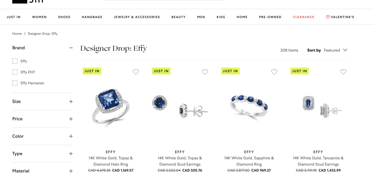374x173 pixels.
Task: Tick the Effy Hematian checkbox
Action: (x=15, y=83)
